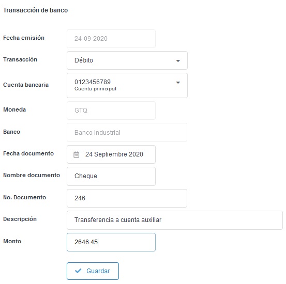
Task: Open the 24 Septiembre 2020 date picker
Action: point(111,154)
